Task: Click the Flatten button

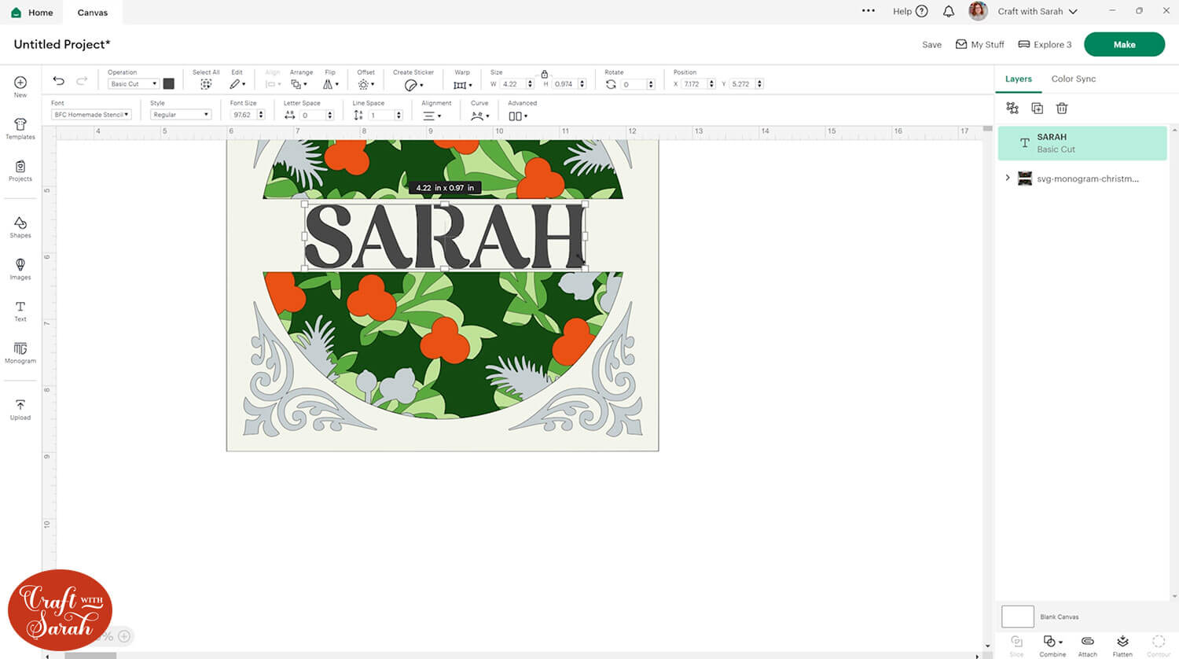Action: point(1122,644)
